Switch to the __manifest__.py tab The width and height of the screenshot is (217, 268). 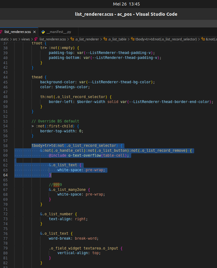[x=59, y=32]
